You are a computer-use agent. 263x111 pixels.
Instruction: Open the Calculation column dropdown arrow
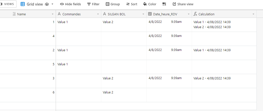click(253, 14)
